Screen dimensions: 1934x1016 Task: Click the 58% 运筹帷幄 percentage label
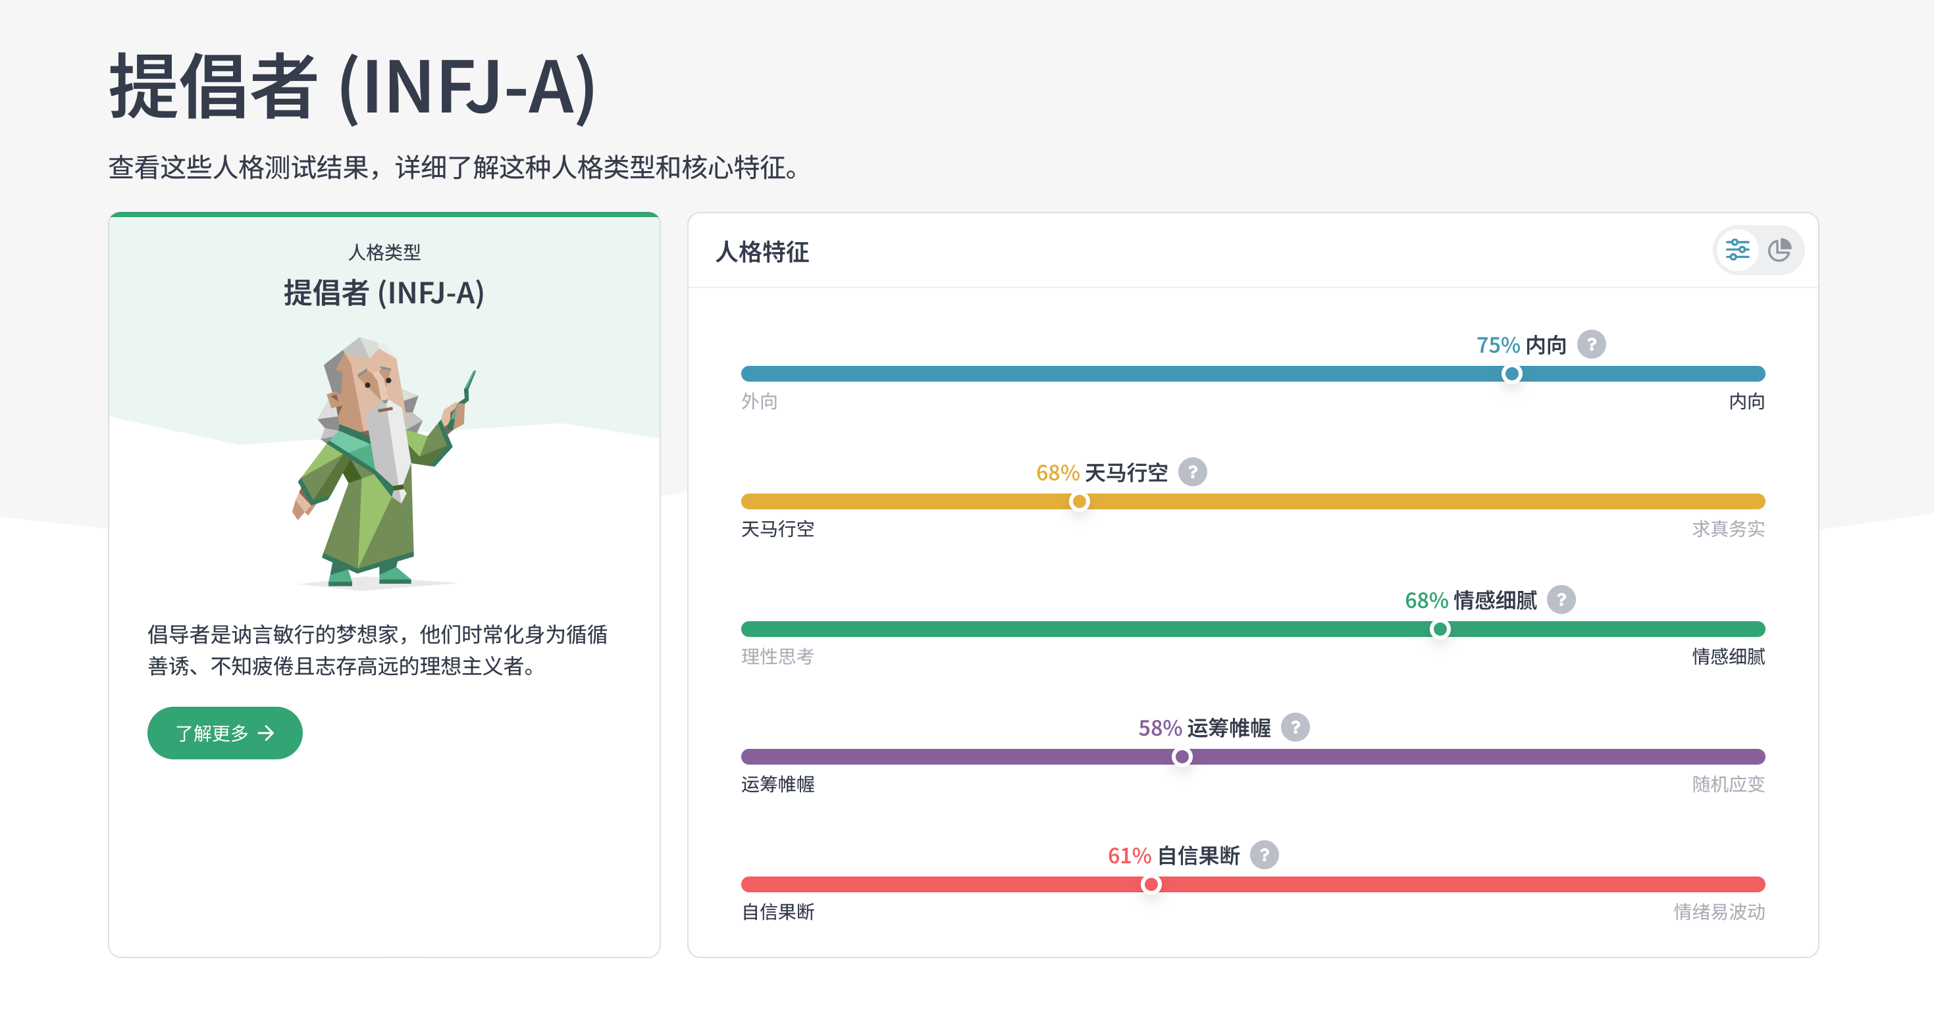[x=1204, y=728]
